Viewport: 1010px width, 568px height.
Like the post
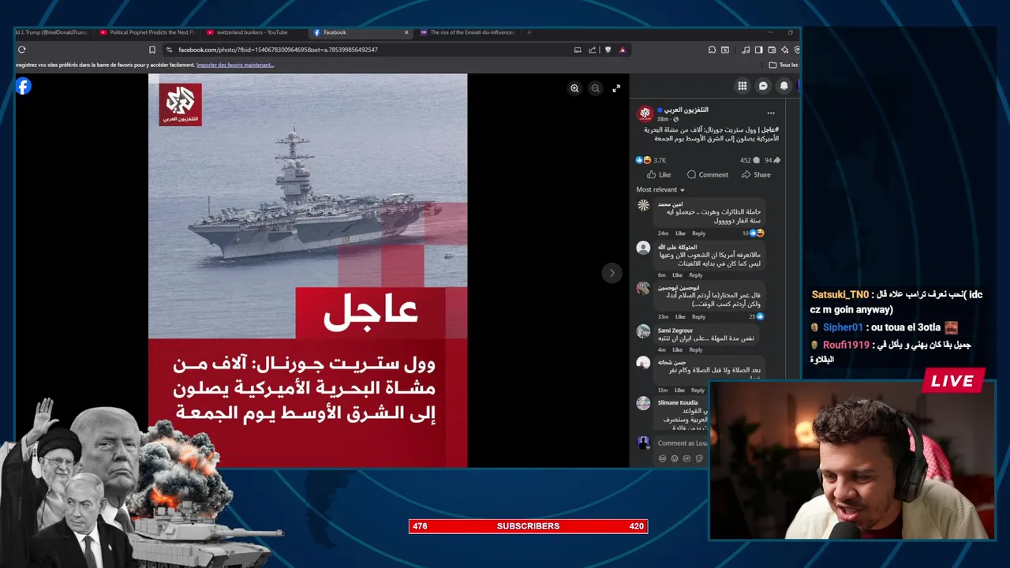pyautogui.click(x=659, y=175)
